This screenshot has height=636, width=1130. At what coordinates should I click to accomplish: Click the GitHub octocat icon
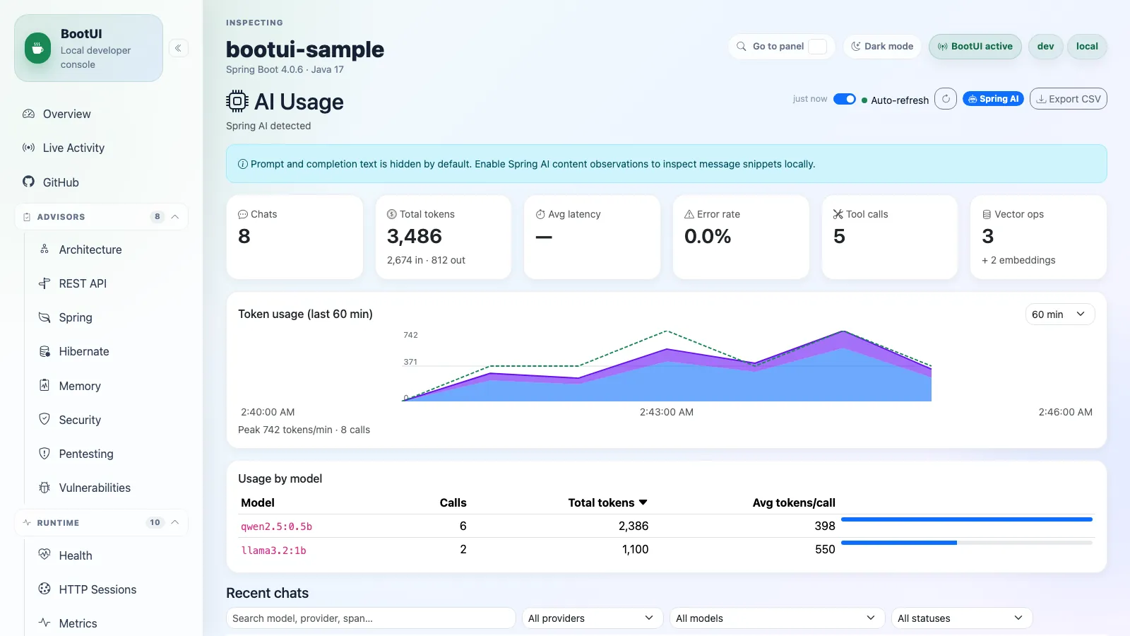tap(28, 182)
